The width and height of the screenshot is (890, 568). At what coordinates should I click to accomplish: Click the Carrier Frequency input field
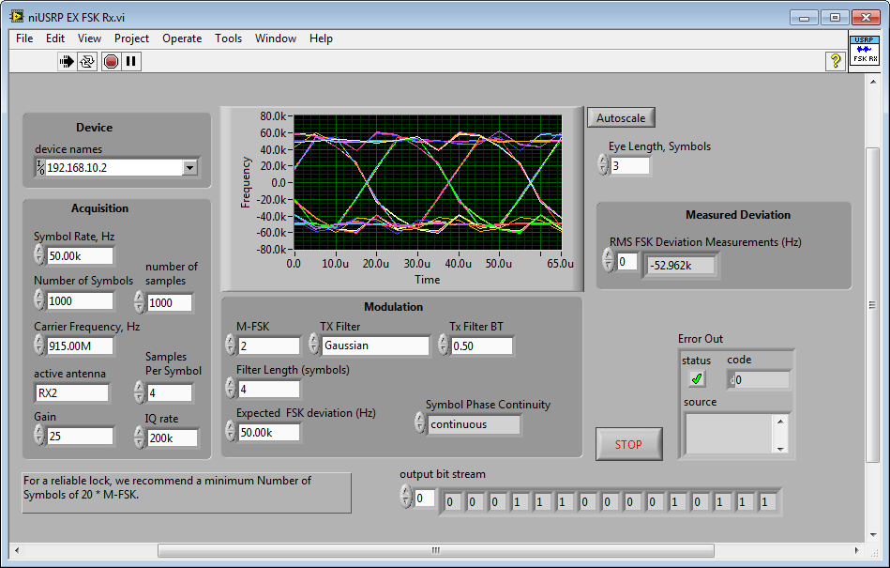80,346
